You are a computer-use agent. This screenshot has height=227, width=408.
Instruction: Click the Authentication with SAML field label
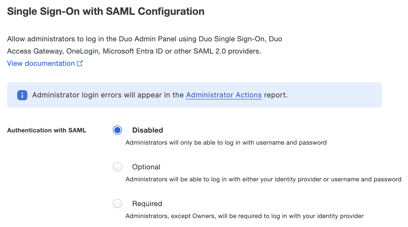[x=46, y=130]
